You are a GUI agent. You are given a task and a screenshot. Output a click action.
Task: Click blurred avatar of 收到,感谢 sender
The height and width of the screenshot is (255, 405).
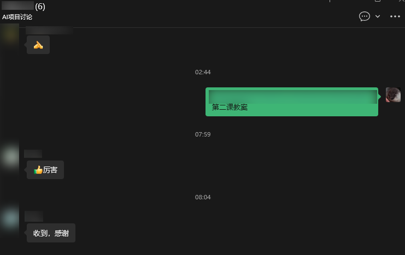click(x=10, y=218)
